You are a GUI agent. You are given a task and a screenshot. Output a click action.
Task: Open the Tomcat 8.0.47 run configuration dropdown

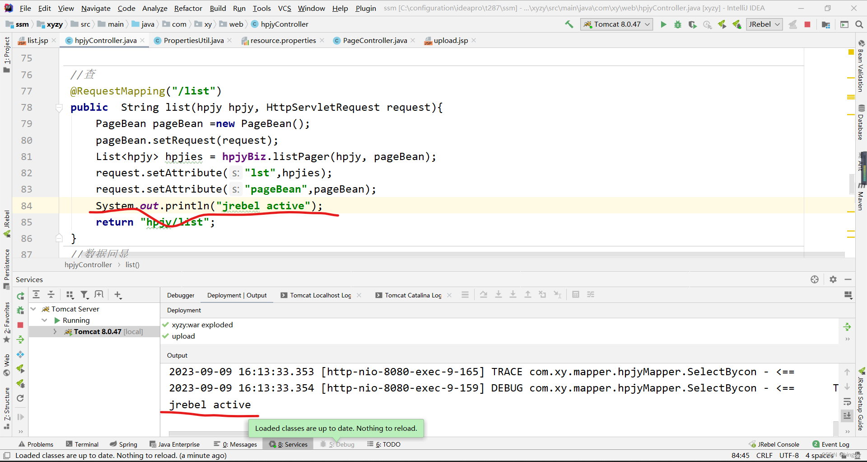coord(617,24)
